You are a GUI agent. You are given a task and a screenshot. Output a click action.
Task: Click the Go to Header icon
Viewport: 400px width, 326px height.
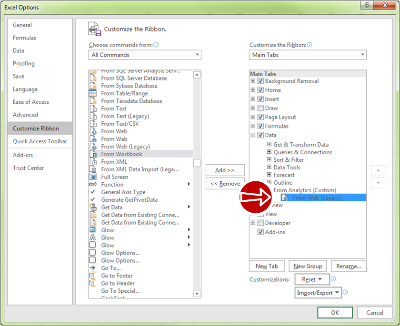point(93,284)
